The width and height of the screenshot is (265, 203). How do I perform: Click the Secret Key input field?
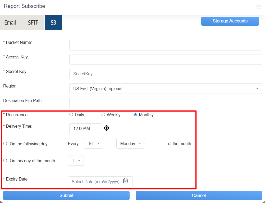(x=165, y=74)
